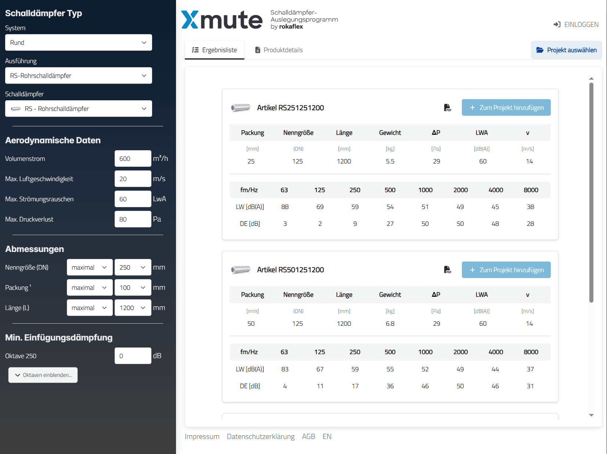Viewport: 607px width, 454px height.
Task: Open the Ausführung dropdown RS-Rohrschalldämpfer
Action: (x=78, y=75)
